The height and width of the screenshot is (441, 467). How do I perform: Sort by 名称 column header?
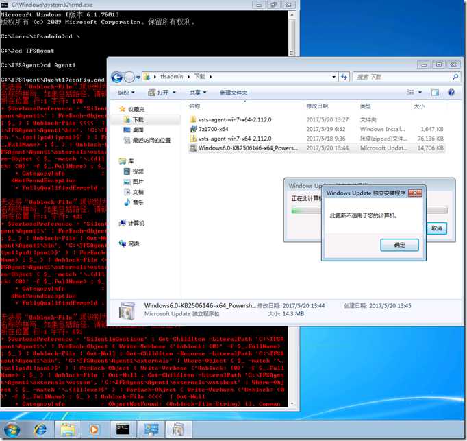194,106
